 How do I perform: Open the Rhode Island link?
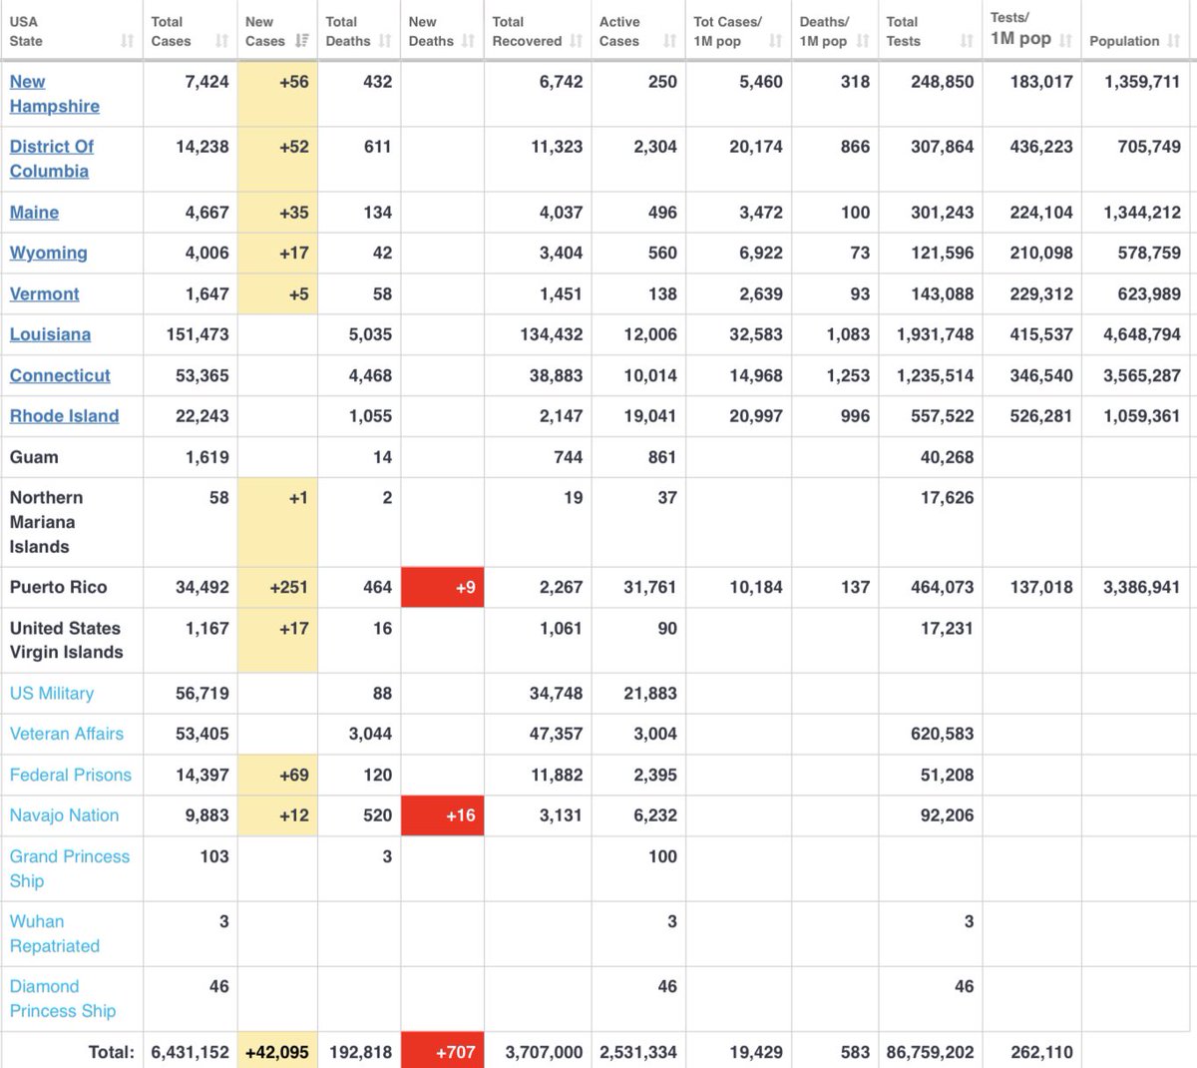pos(64,416)
